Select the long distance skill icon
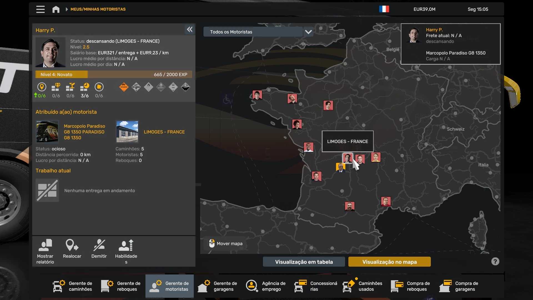This screenshot has width=533, height=300. click(x=42, y=87)
